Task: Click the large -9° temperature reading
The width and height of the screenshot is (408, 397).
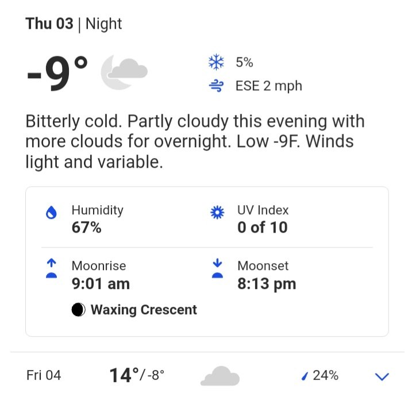Action: coord(57,74)
